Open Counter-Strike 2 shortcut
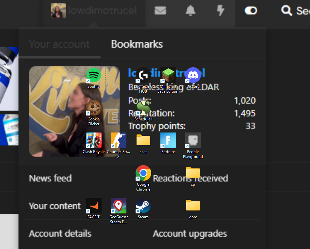Image resolution: width=310 pixels, height=249 pixels. [x=119, y=146]
